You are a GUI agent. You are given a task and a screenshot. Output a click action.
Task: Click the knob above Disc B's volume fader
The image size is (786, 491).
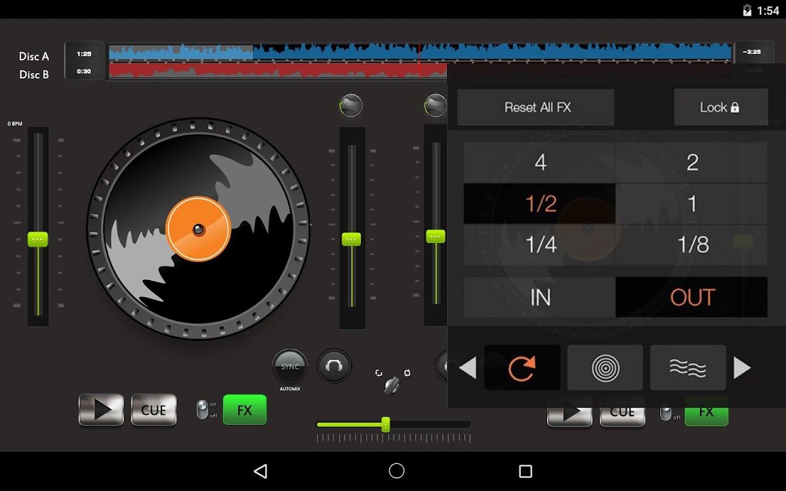click(x=435, y=106)
